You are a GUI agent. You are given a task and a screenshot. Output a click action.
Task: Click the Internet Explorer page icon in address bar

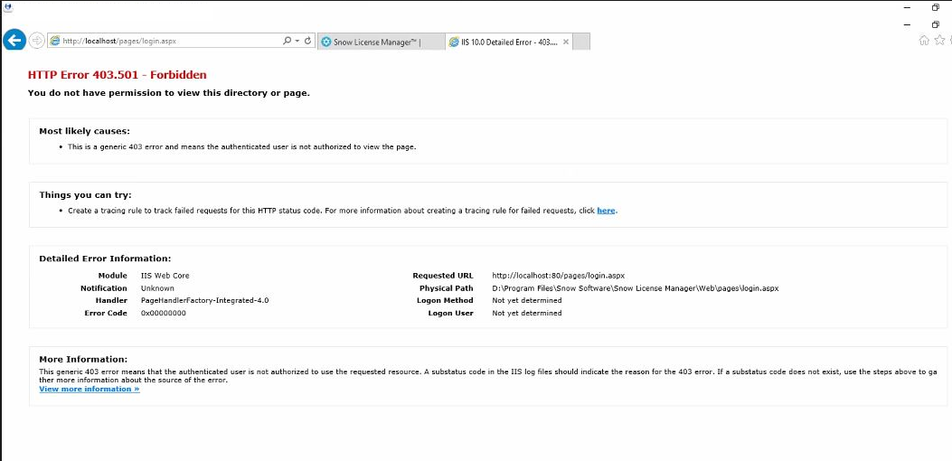point(54,42)
